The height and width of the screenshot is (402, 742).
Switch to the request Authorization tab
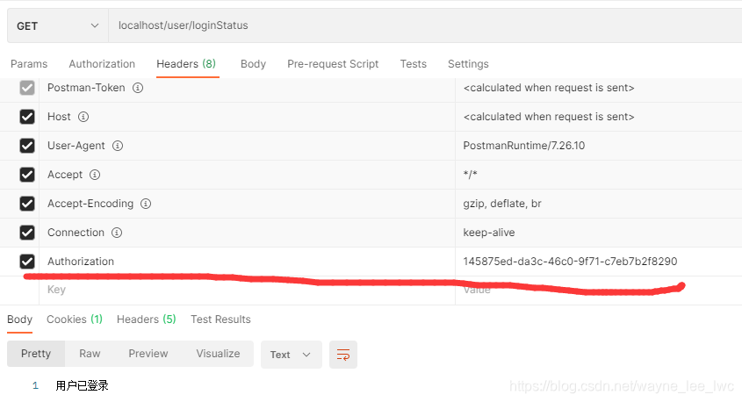tap(102, 64)
